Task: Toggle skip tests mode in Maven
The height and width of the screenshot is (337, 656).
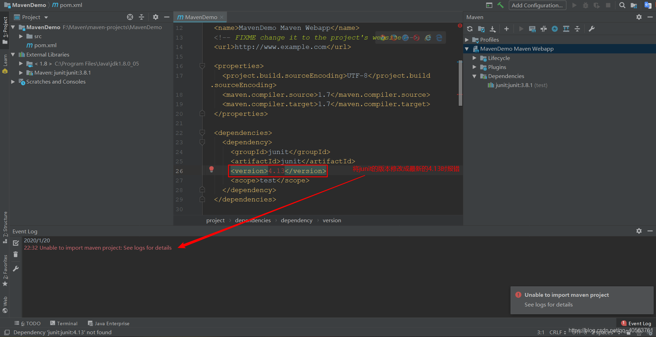Action: pos(555,29)
